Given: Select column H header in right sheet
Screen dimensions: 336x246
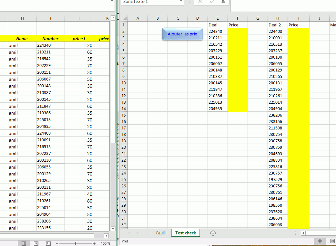Looking at the screenshot, I should coord(278,18).
